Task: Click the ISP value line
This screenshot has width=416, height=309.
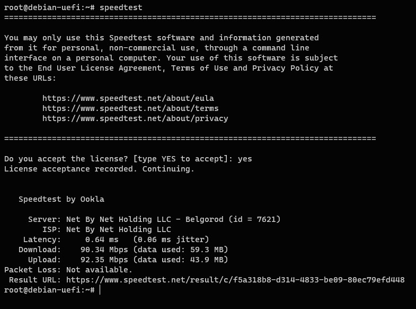Action: pyautogui.click(x=118, y=229)
